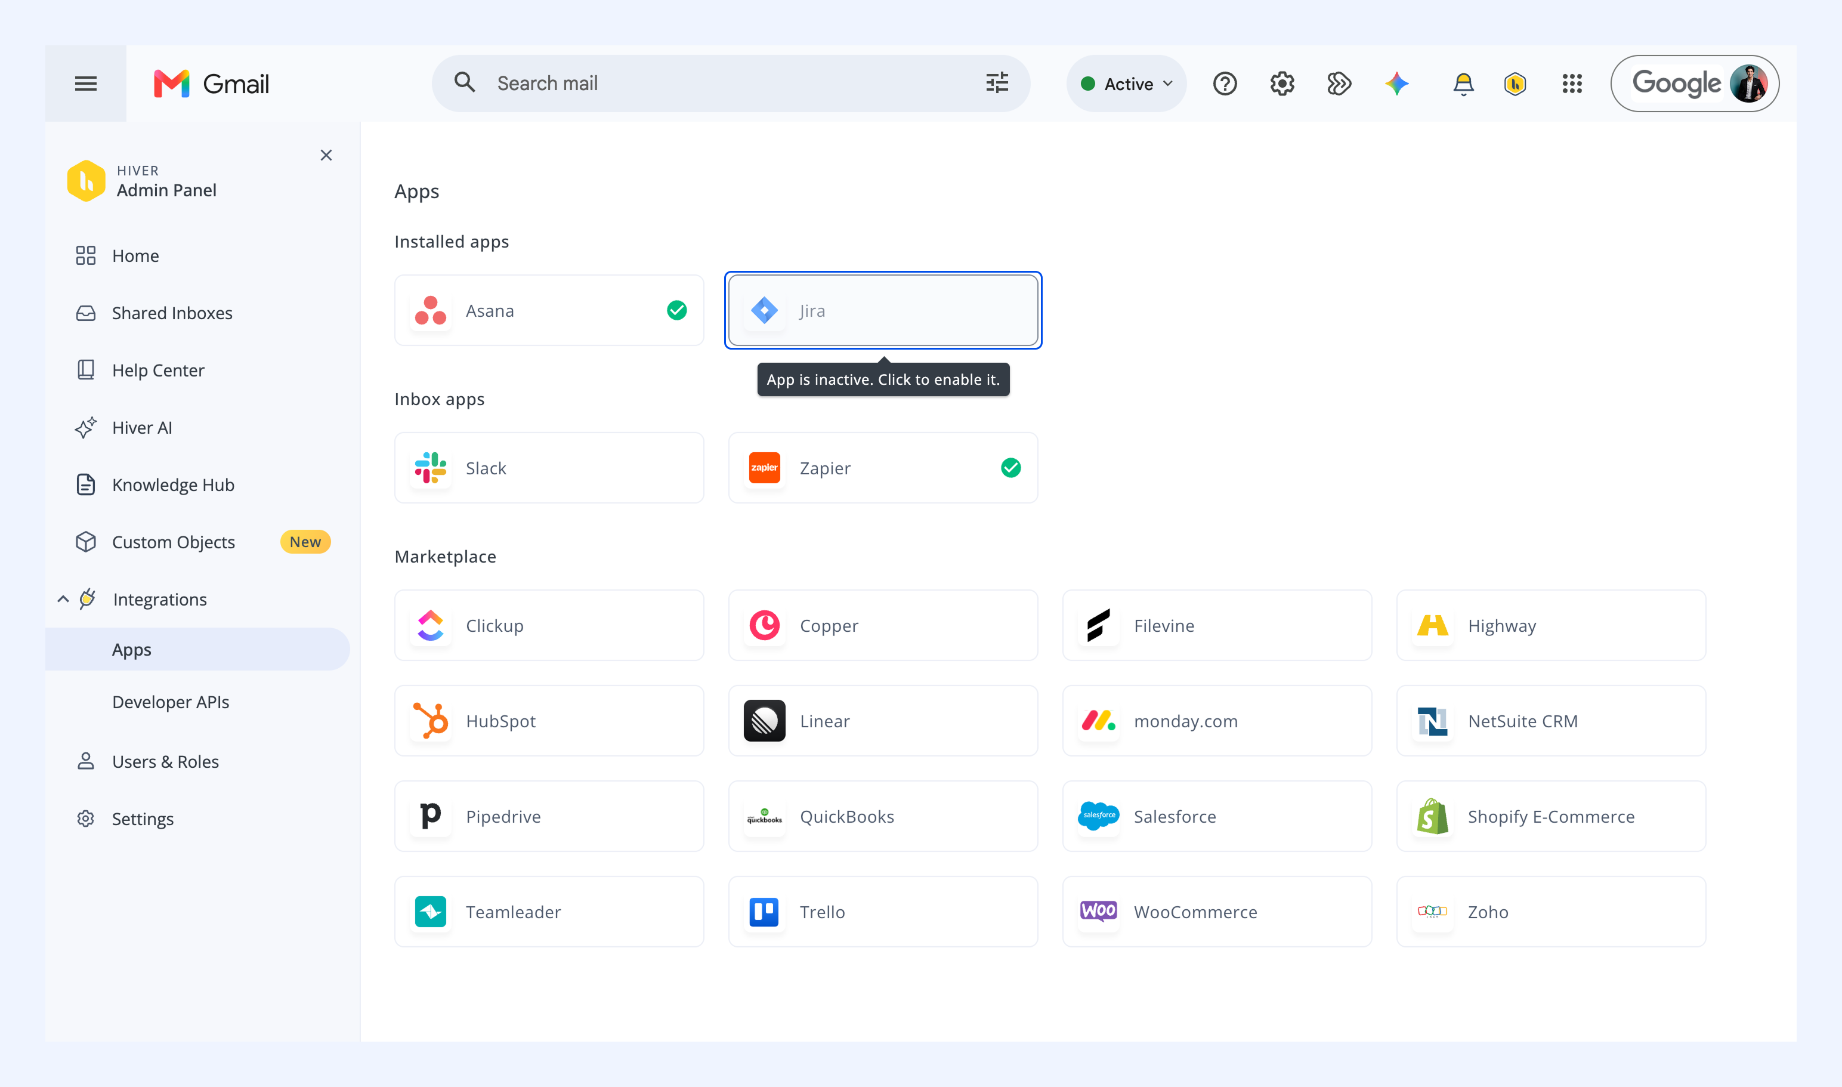Select the Trello marketplace icon
Image resolution: width=1842 pixels, height=1087 pixels.
click(x=765, y=912)
